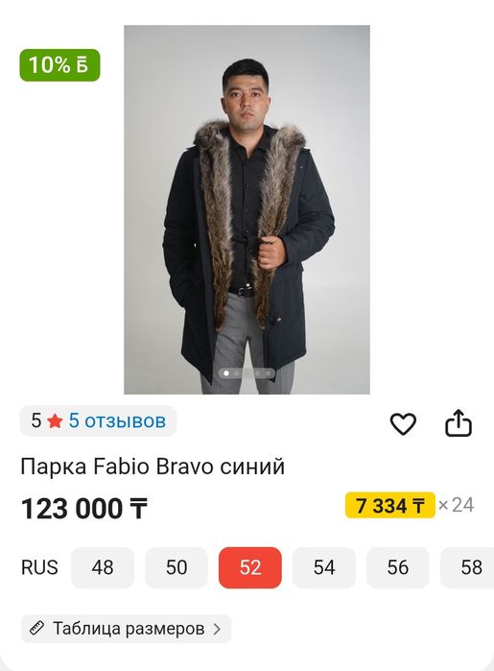
Task: Click the chevron arrow next to Таблица размеров
Action: tap(217, 629)
